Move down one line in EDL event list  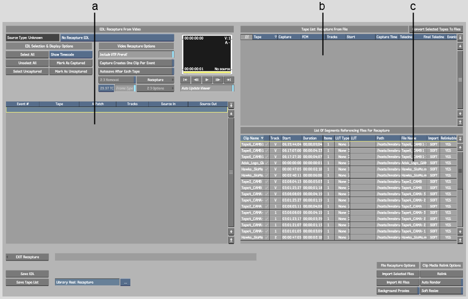231,231
